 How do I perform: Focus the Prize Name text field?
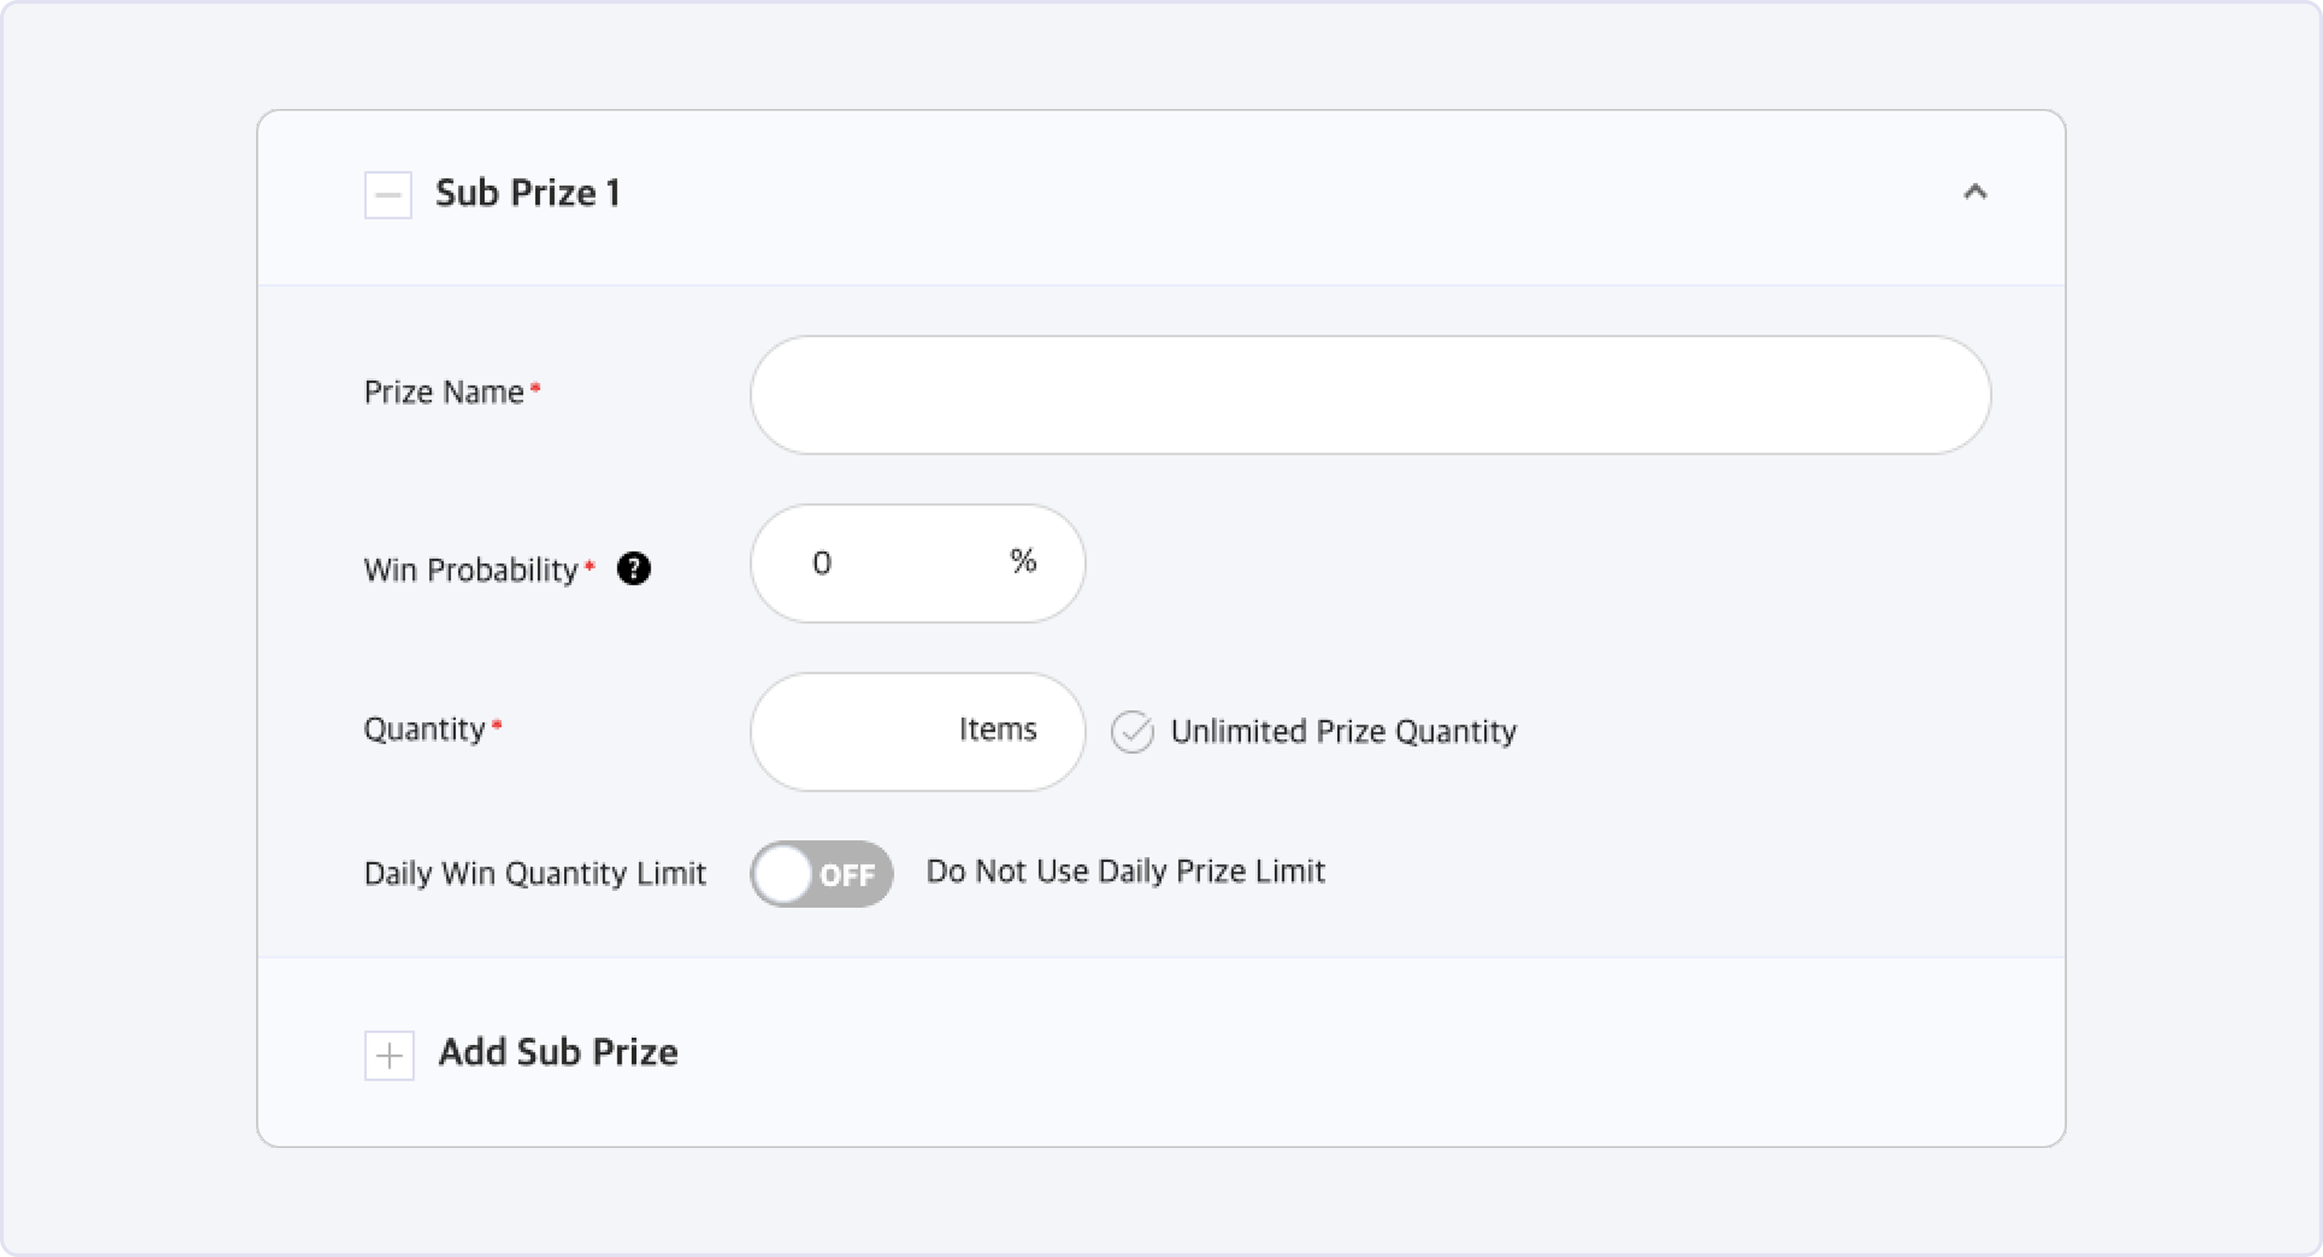point(1370,395)
